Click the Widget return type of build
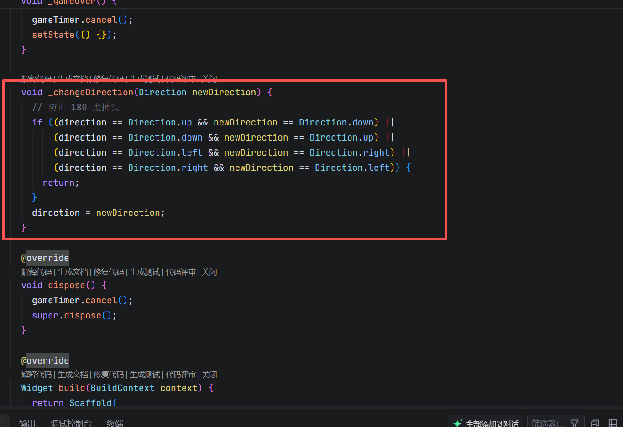The image size is (623, 427). [x=37, y=388]
